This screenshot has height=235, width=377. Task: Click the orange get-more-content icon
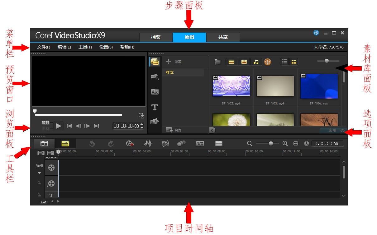(268, 62)
